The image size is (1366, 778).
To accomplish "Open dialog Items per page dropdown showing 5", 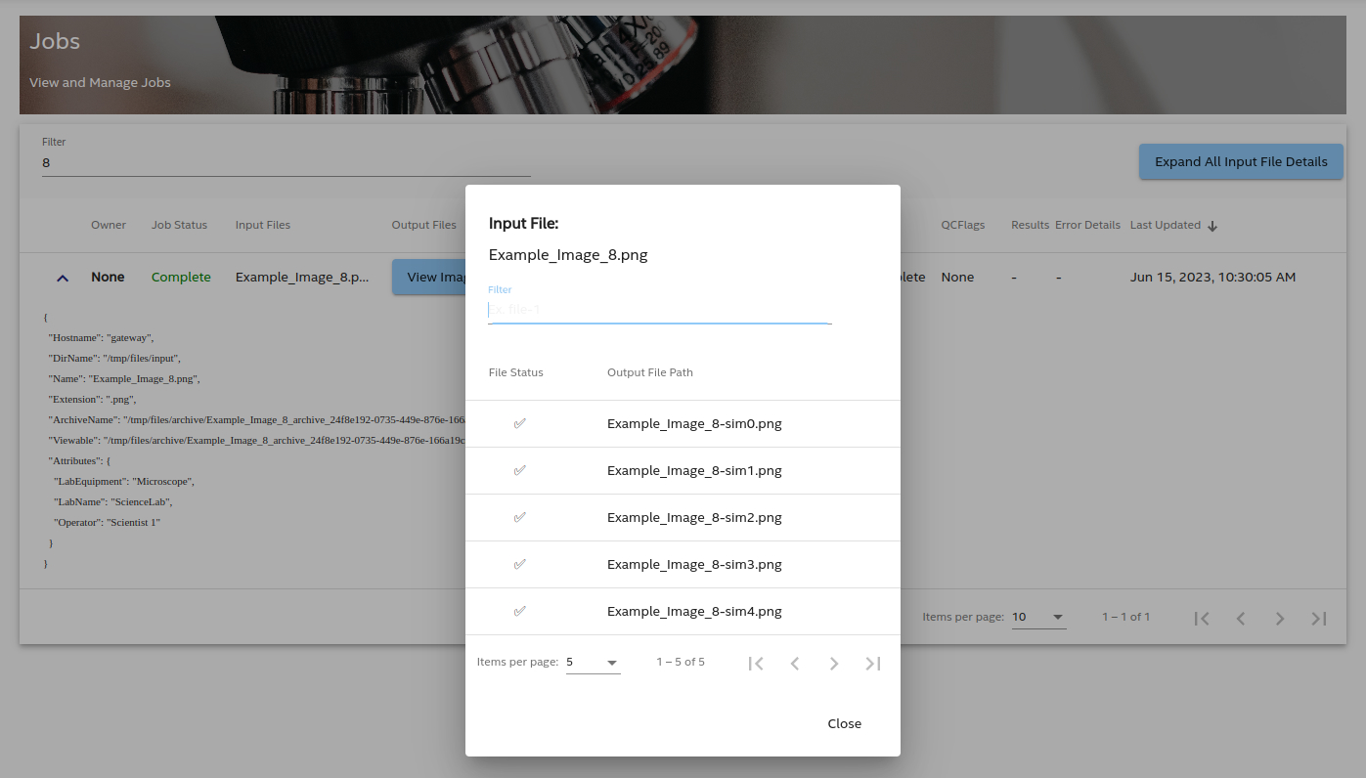I will (593, 663).
